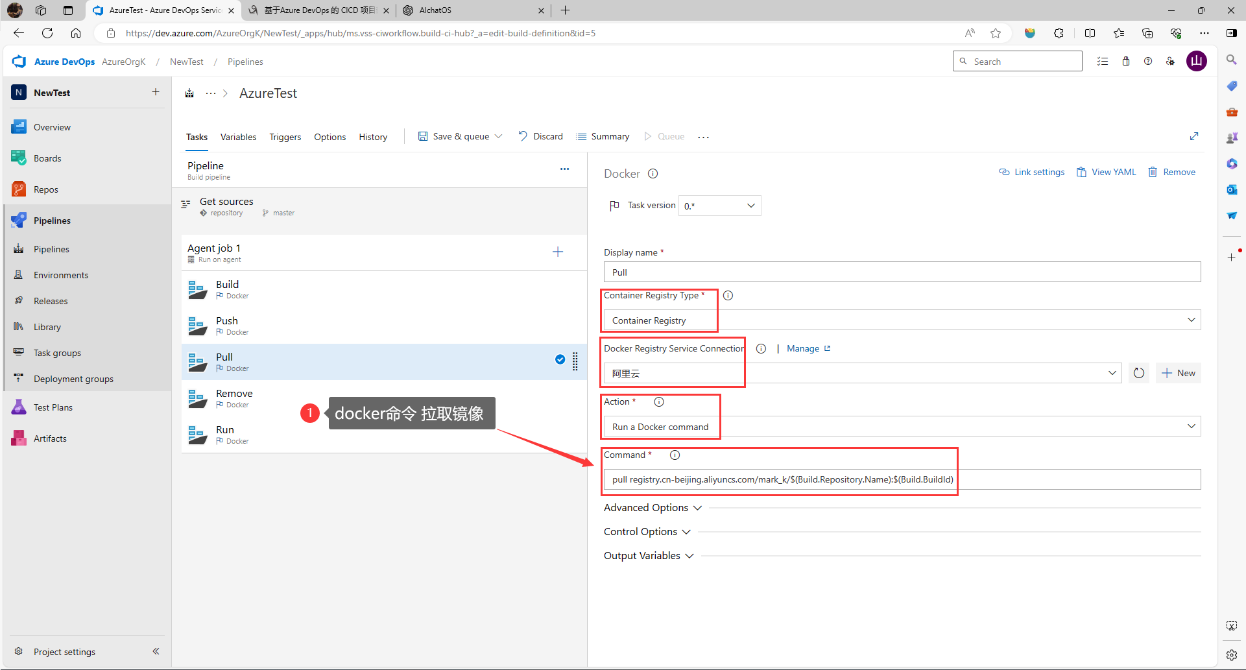Image resolution: width=1246 pixels, height=670 pixels.
Task: Open Pipeline more options ellipsis
Action: click(x=564, y=169)
